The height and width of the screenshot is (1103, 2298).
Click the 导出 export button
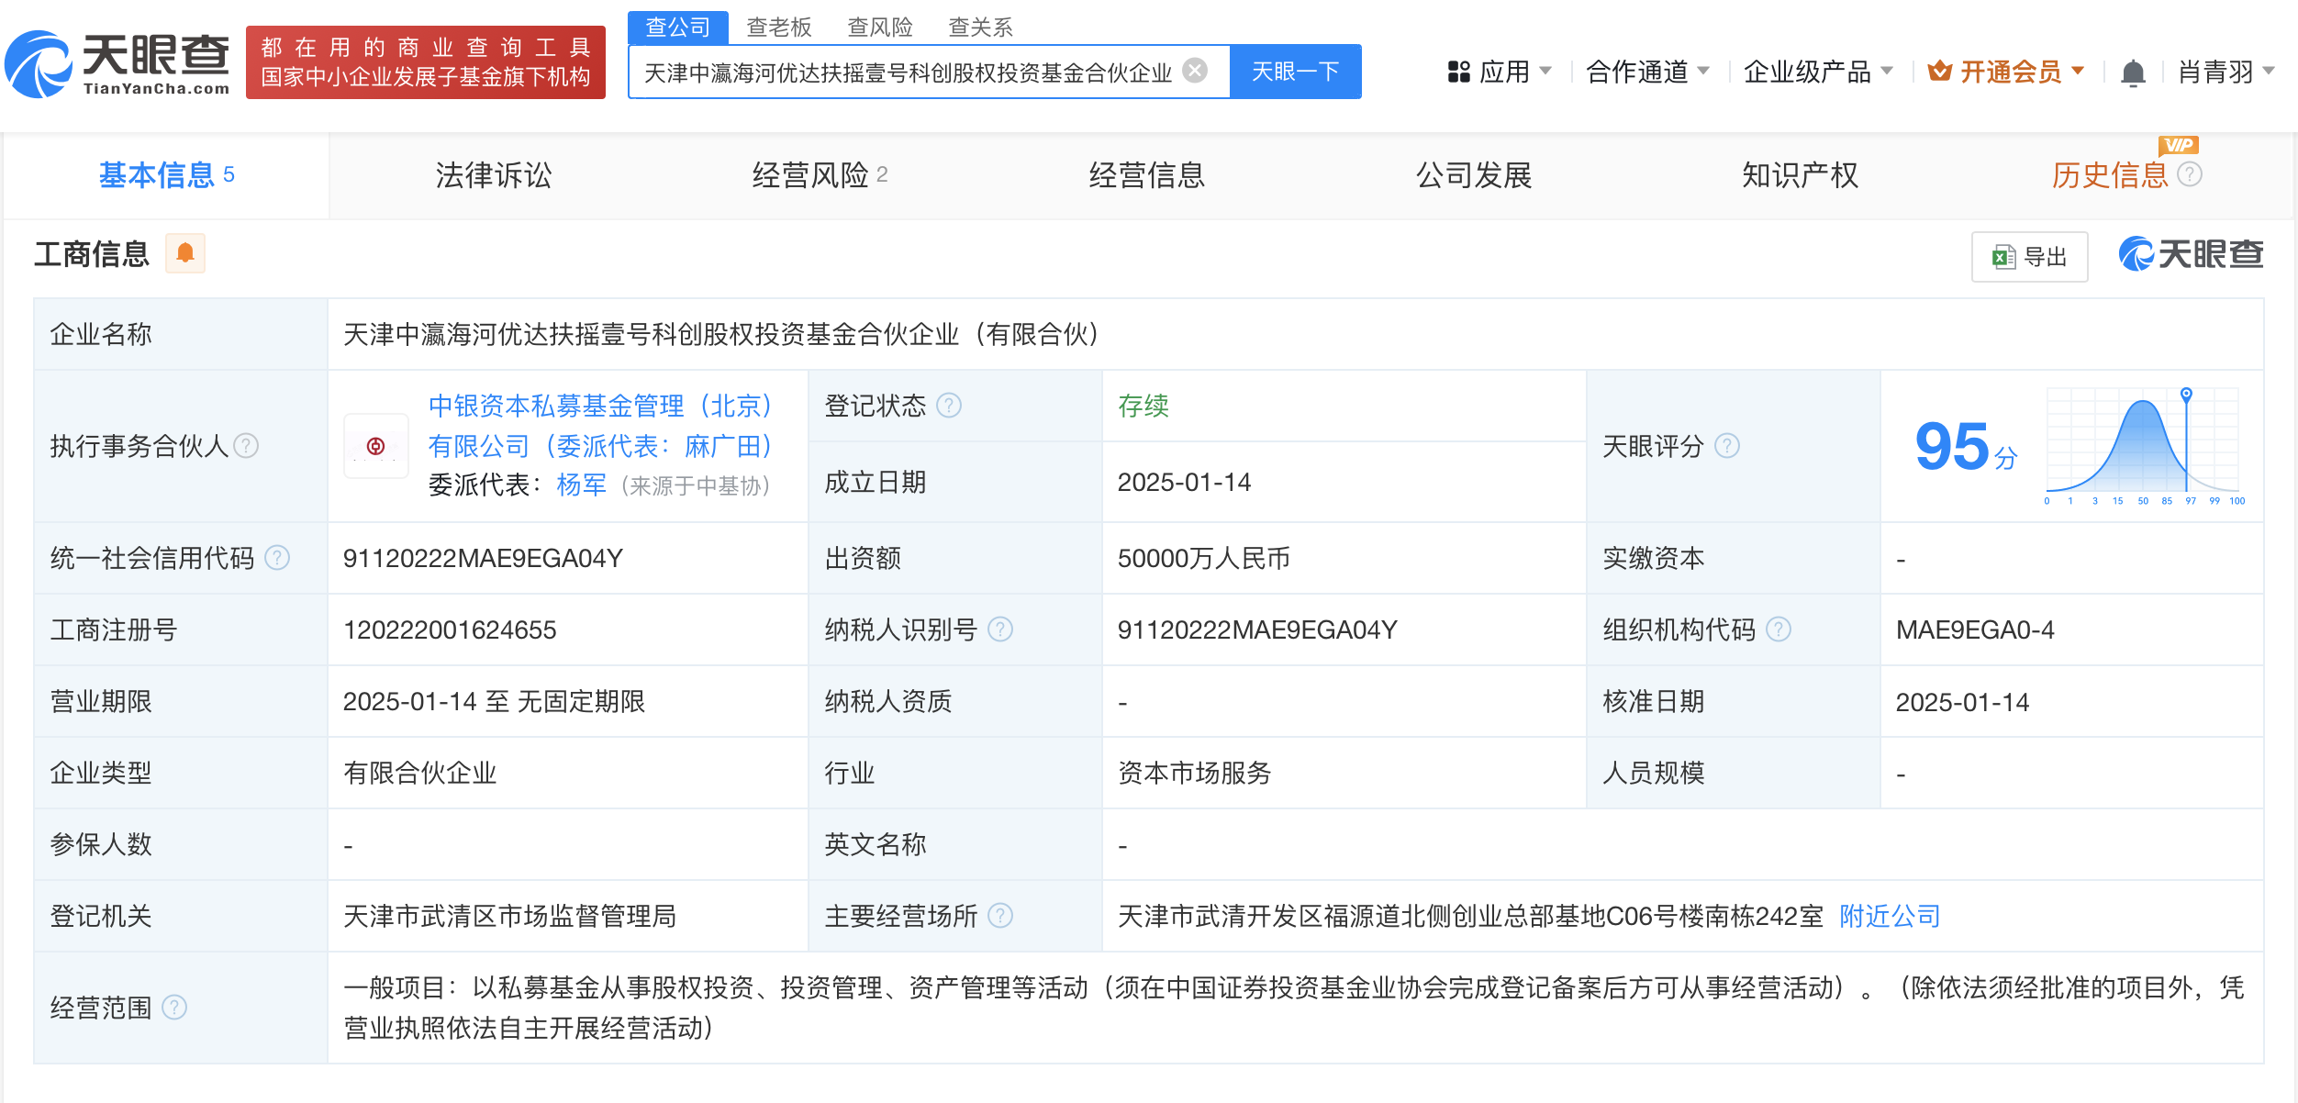coord(2030,257)
